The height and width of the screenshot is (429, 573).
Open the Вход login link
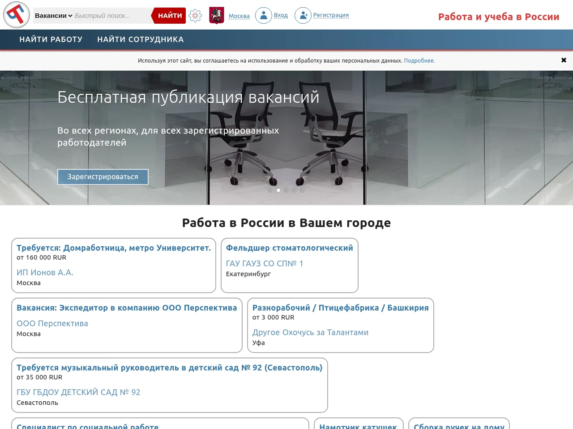tap(281, 15)
